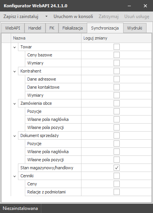The image size is (153, 213).
Task: Click Zapisz i zainstaluj button
Action: [21, 17]
